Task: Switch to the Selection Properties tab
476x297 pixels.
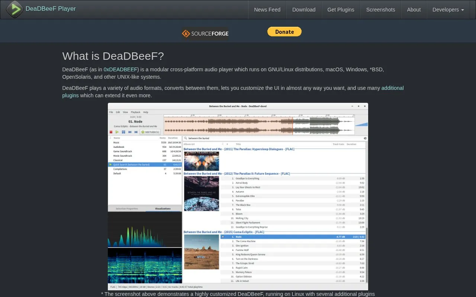Action: 127,209
